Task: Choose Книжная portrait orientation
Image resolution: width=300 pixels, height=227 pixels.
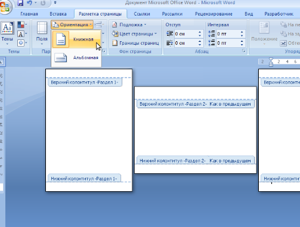Action: pos(76,39)
